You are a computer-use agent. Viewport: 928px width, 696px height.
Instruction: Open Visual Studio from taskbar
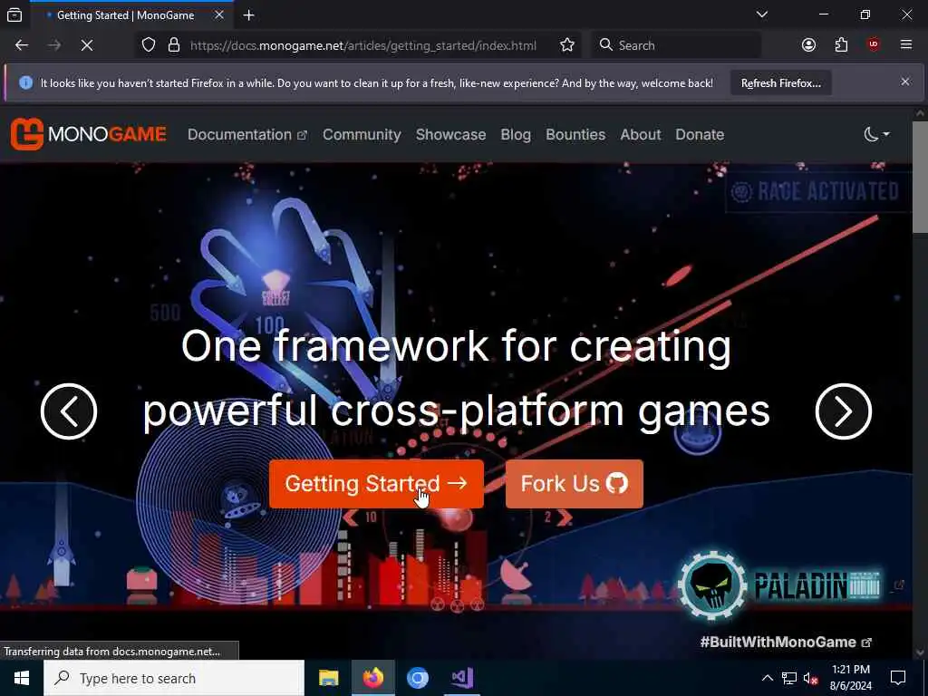point(461,678)
